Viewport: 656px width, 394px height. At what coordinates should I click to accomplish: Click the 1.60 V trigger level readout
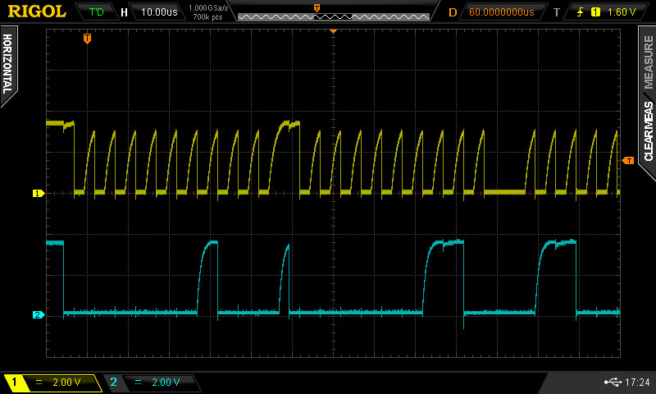click(x=622, y=12)
